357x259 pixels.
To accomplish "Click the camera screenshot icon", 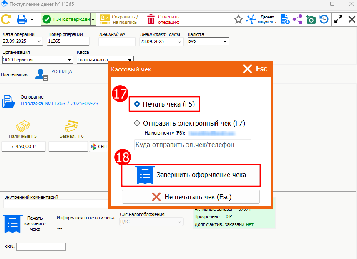I will 311,19.
